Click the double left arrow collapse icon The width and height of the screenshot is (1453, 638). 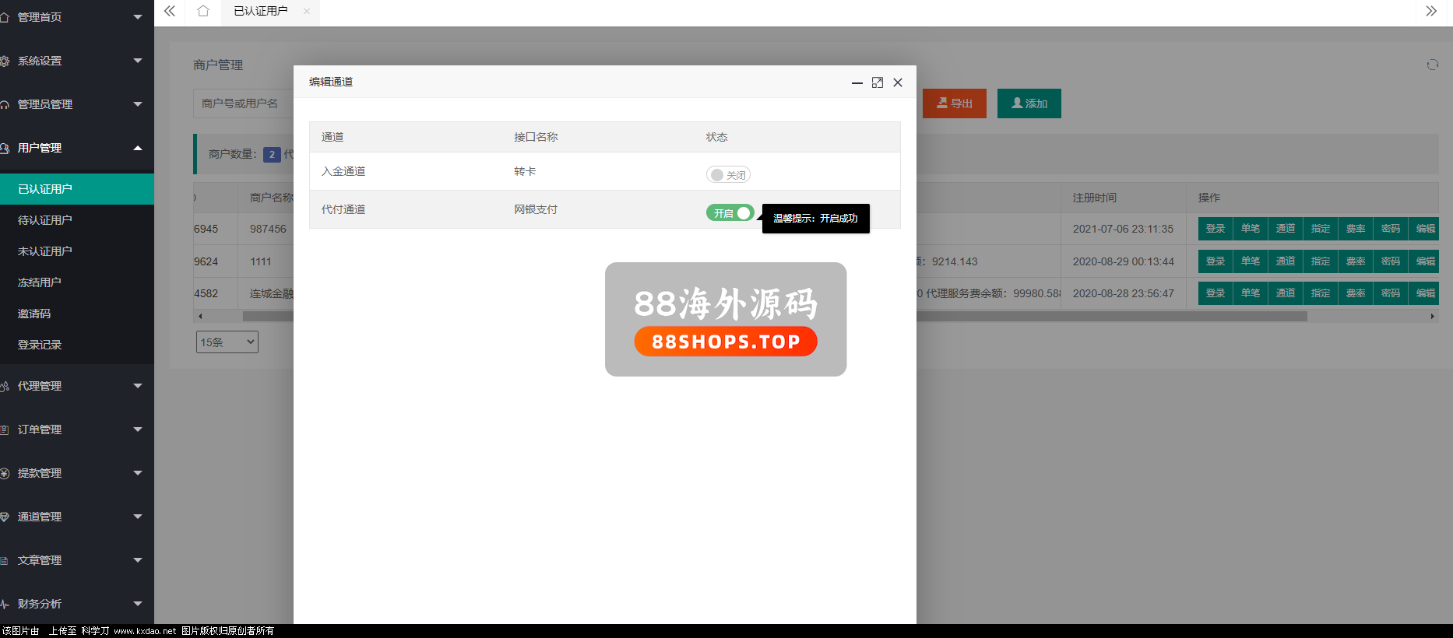click(170, 11)
